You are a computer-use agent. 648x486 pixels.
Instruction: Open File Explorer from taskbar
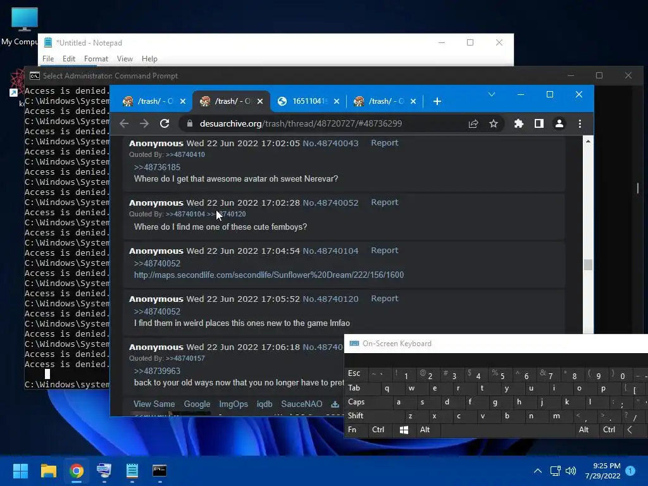[48, 471]
